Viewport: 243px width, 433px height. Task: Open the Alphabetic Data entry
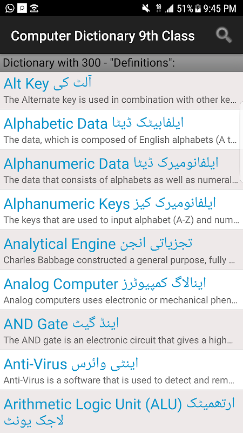point(122,129)
